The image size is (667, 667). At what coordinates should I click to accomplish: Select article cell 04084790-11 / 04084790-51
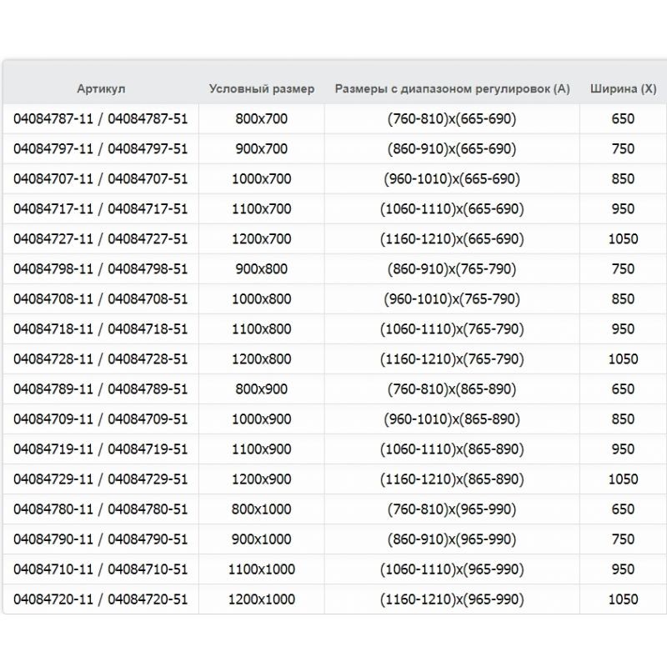[101, 539]
